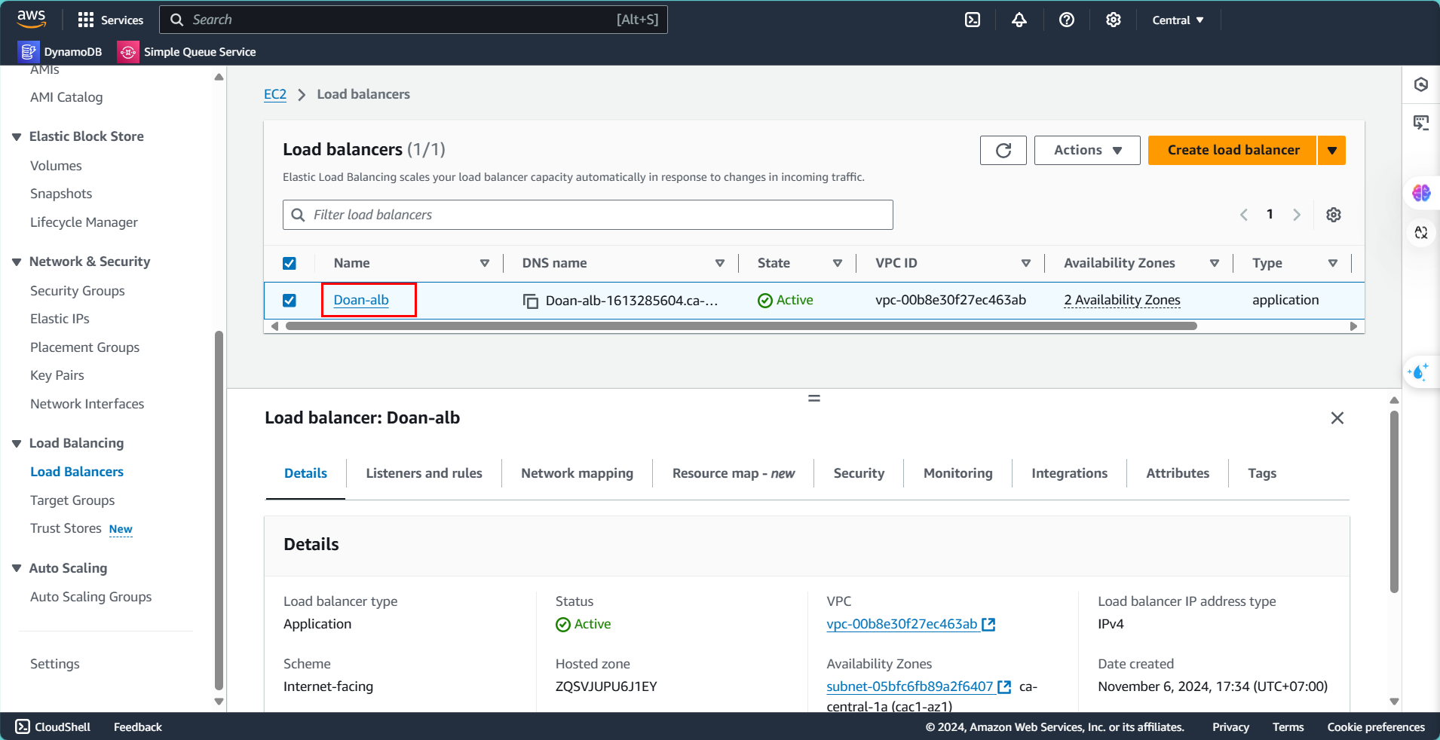Go to EC2 breadcrumb link
Viewport: 1440px width, 740px height.
click(275, 94)
